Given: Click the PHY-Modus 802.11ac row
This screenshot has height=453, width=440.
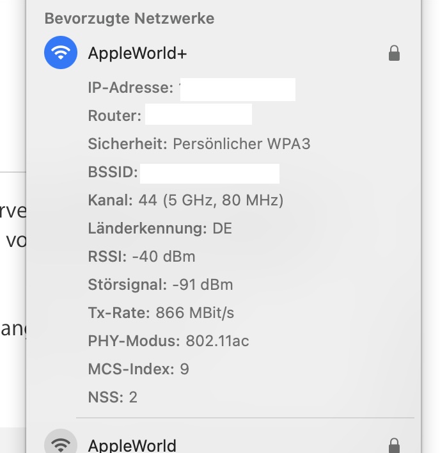Looking at the screenshot, I should pyautogui.click(x=168, y=341).
